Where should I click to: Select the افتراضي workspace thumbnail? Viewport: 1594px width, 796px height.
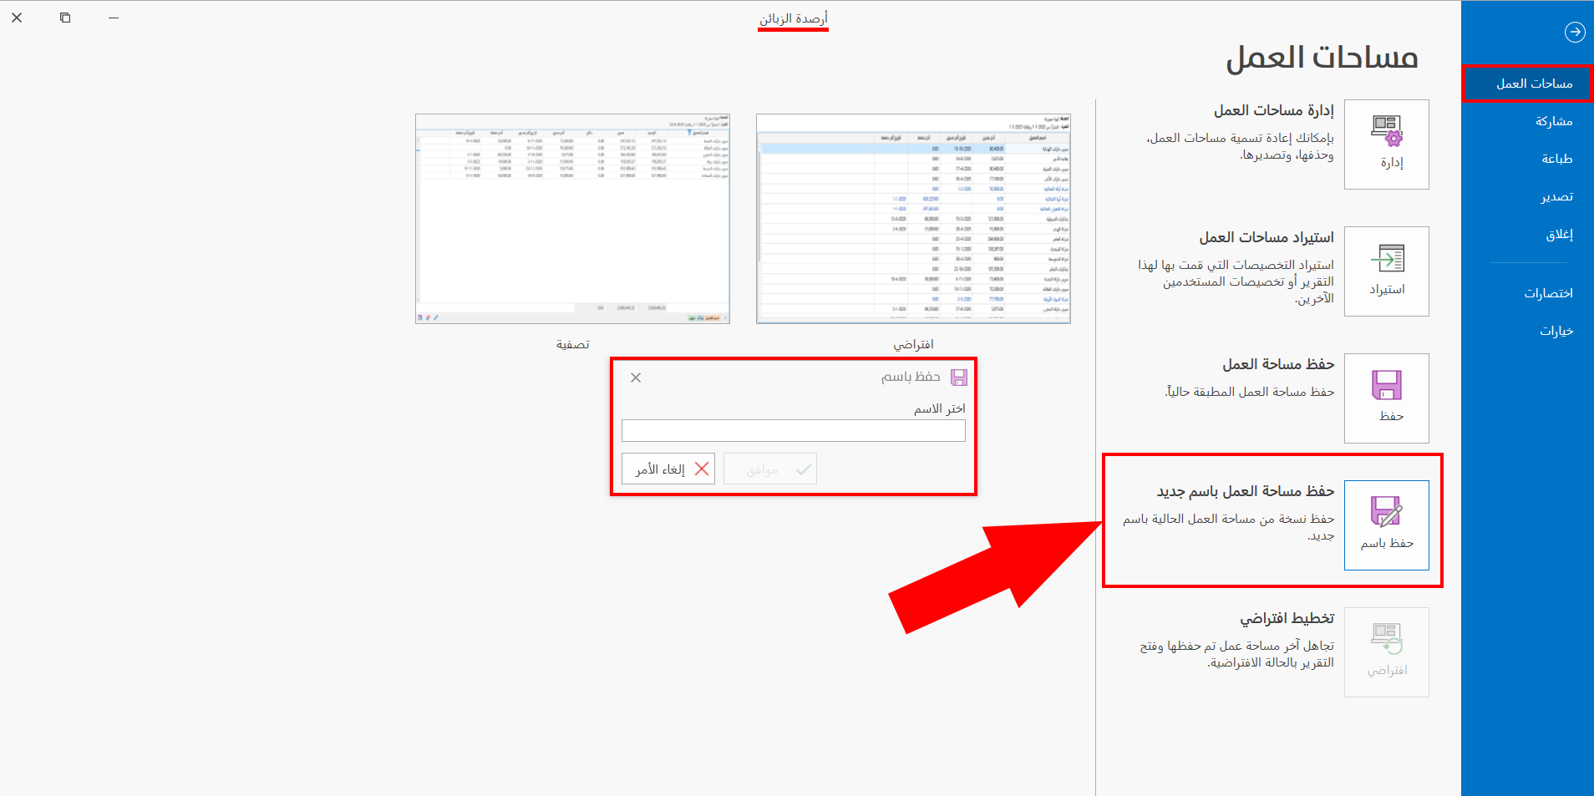[913, 219]
